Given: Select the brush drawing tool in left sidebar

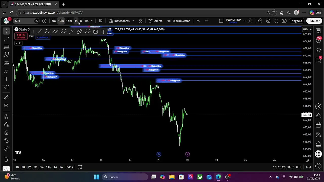Looking at the screenshot, I should [x=6, y=71].
